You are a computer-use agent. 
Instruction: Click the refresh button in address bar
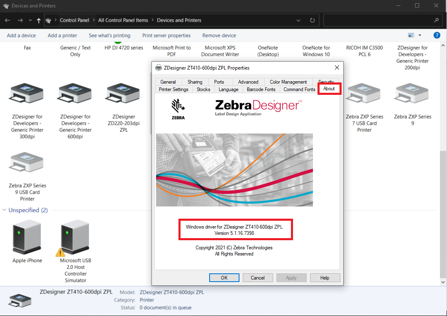pyautogui.click(x=312, y=20)
